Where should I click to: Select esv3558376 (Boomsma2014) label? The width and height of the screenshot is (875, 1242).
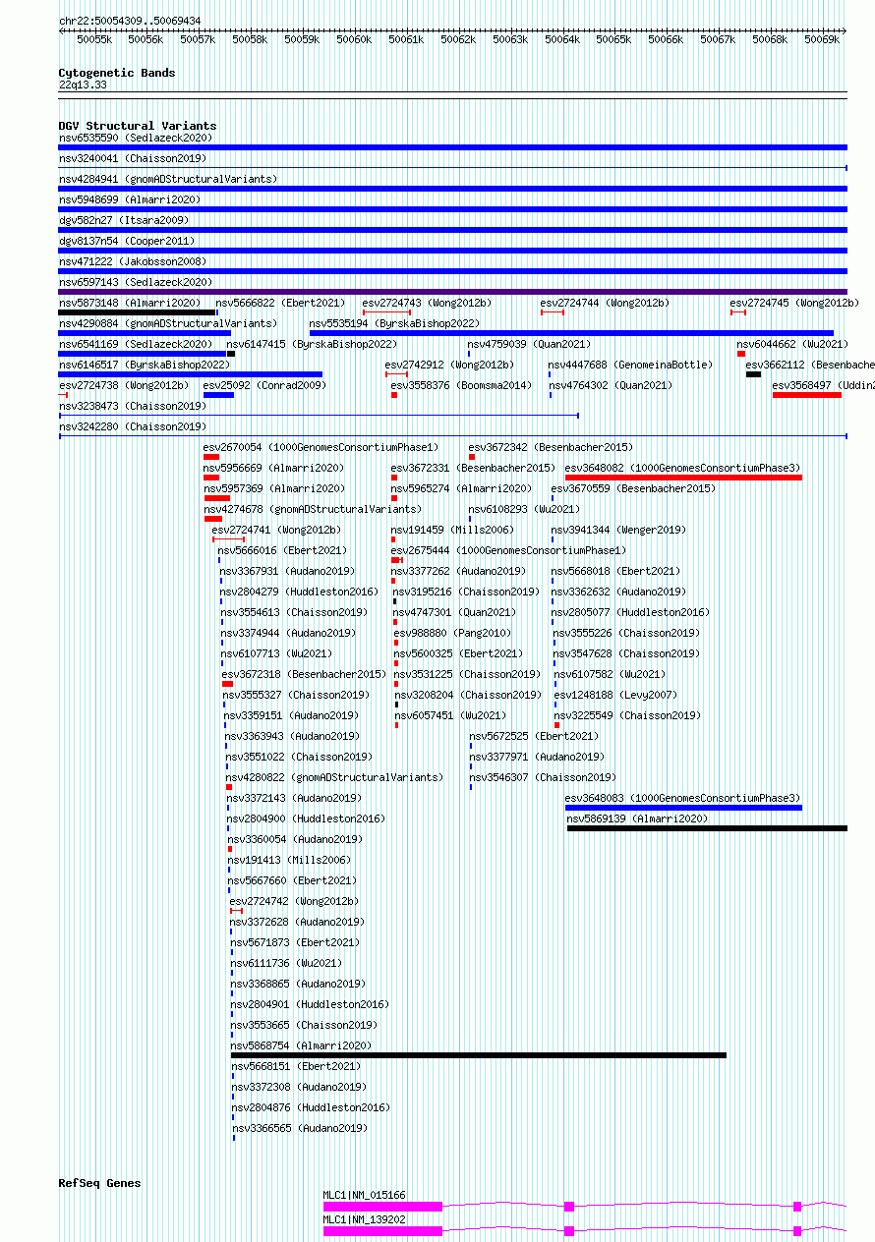pyautogui.click(x=461, y=386)
